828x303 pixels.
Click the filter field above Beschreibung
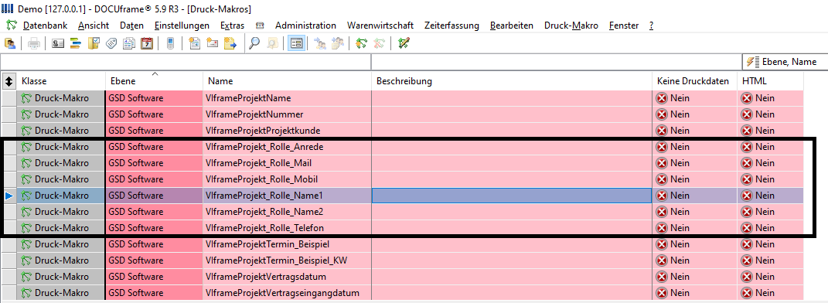pyautogui.click(x=557, y=62)
